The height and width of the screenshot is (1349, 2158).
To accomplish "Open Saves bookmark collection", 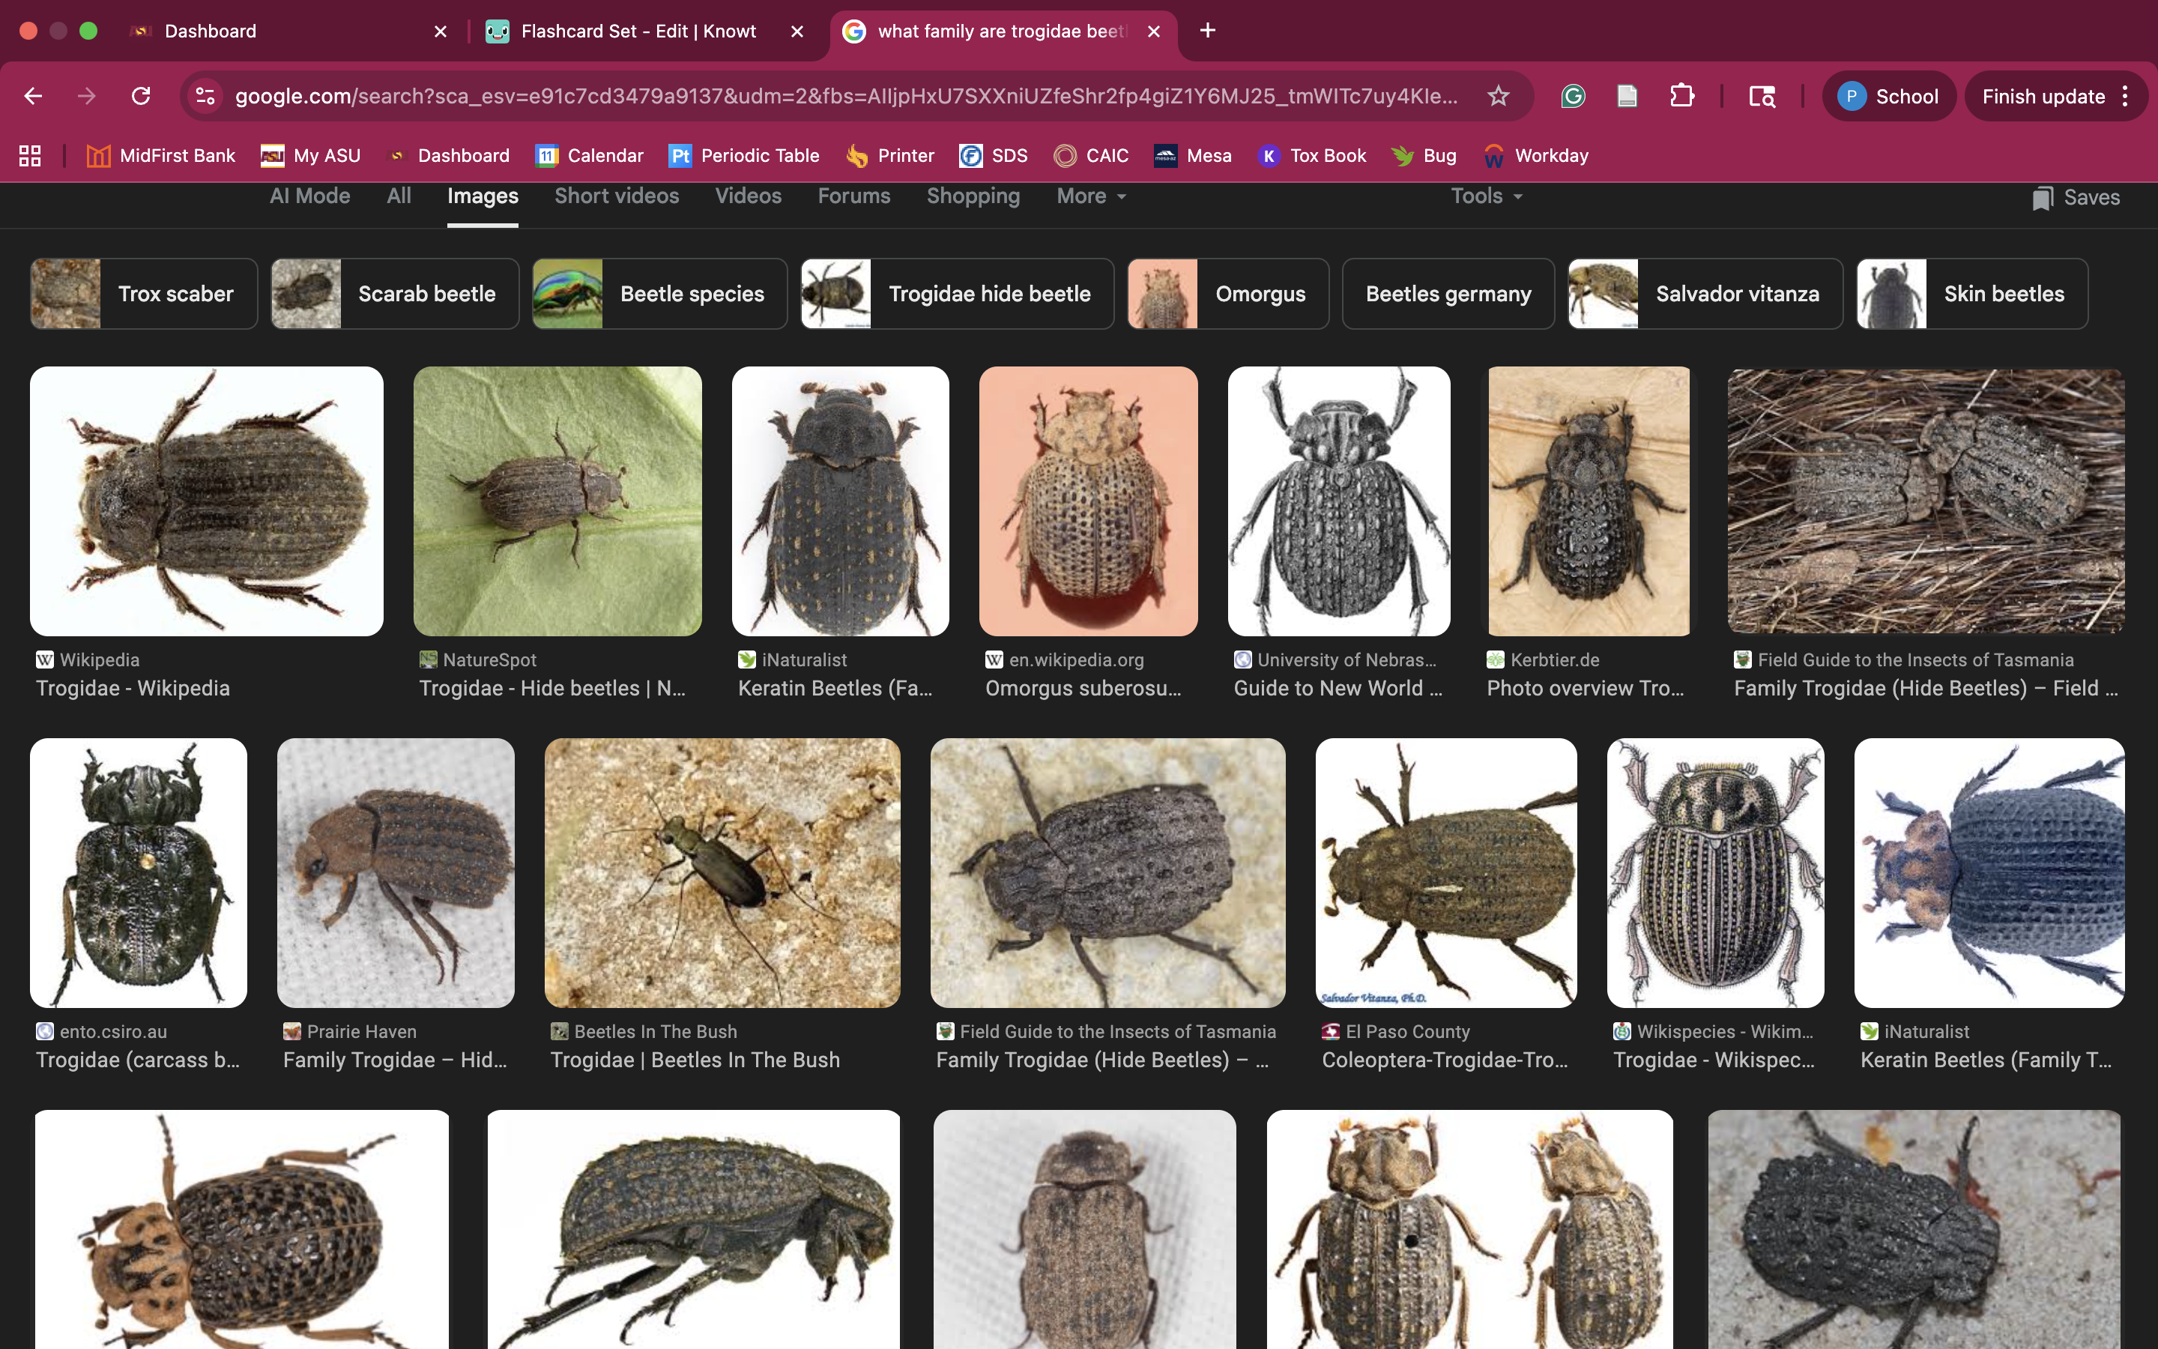I will 2076,198.
